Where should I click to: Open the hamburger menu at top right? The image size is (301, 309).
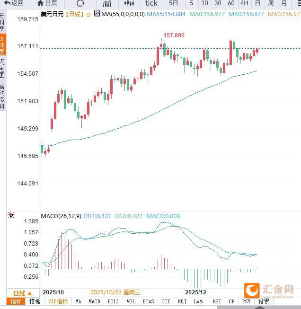pyautogui.click(x=299, y=3)
